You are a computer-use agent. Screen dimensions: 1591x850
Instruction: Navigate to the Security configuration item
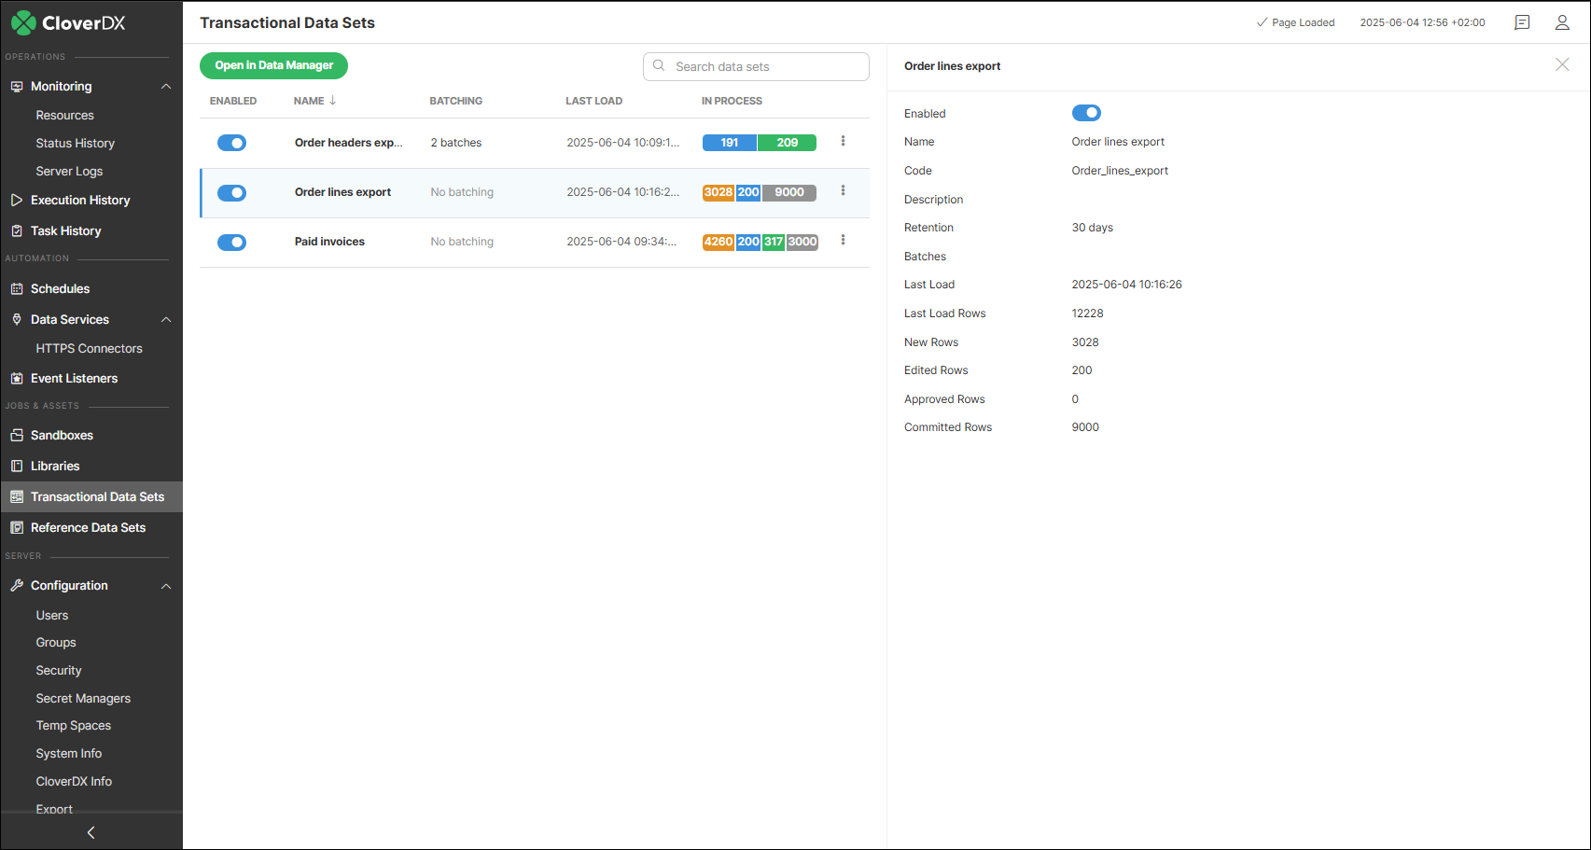59,670
